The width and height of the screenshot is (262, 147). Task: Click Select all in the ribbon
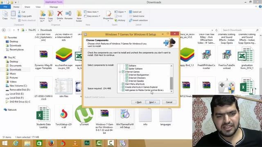pyautogui.click(x=135, y=12)
